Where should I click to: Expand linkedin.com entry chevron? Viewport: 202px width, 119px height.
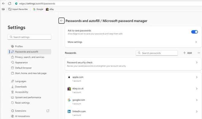click(x=197, y=111)
